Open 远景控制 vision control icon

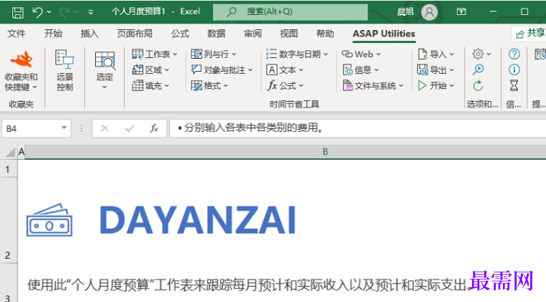click(x=65, y=59)
